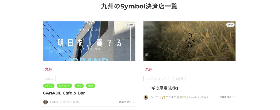Open 九州 region link on rice card
This screenshot has height=110, width=280.
click(x=149, y=69)
